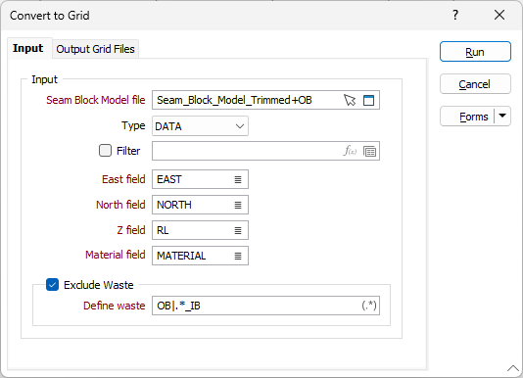This screenshot has height=378, width=523.
Task: Click the Run button
Action: coord(475,52)
